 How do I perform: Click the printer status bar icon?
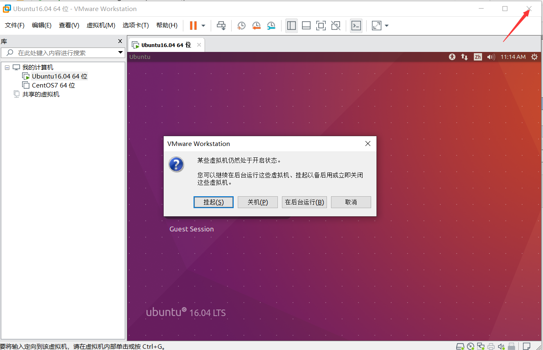[x=491, y=346]
